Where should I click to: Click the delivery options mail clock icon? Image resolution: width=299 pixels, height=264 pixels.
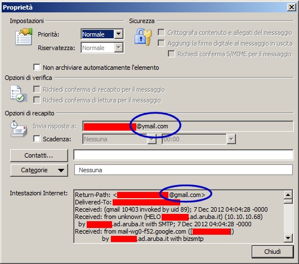pyautogui.click(x=19, y=129)
